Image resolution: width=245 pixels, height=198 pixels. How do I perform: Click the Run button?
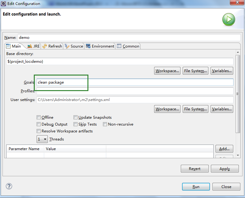(196, 187)
